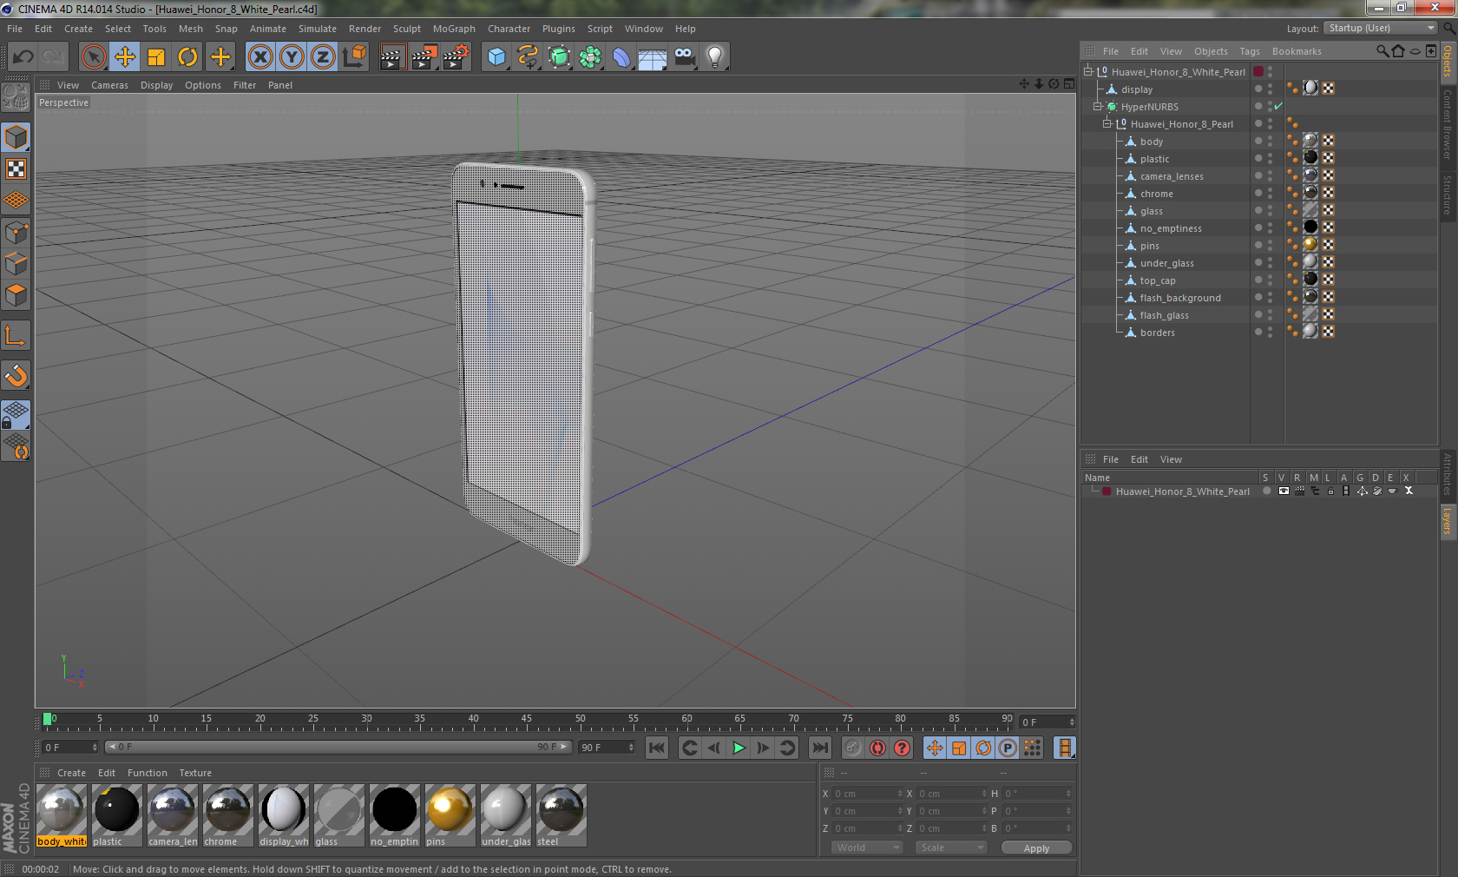The width and height of the screenshot is (1458, 877).
Task: Collapse the Huawei_Honor_8_Pearl group
Action: 1107,124
